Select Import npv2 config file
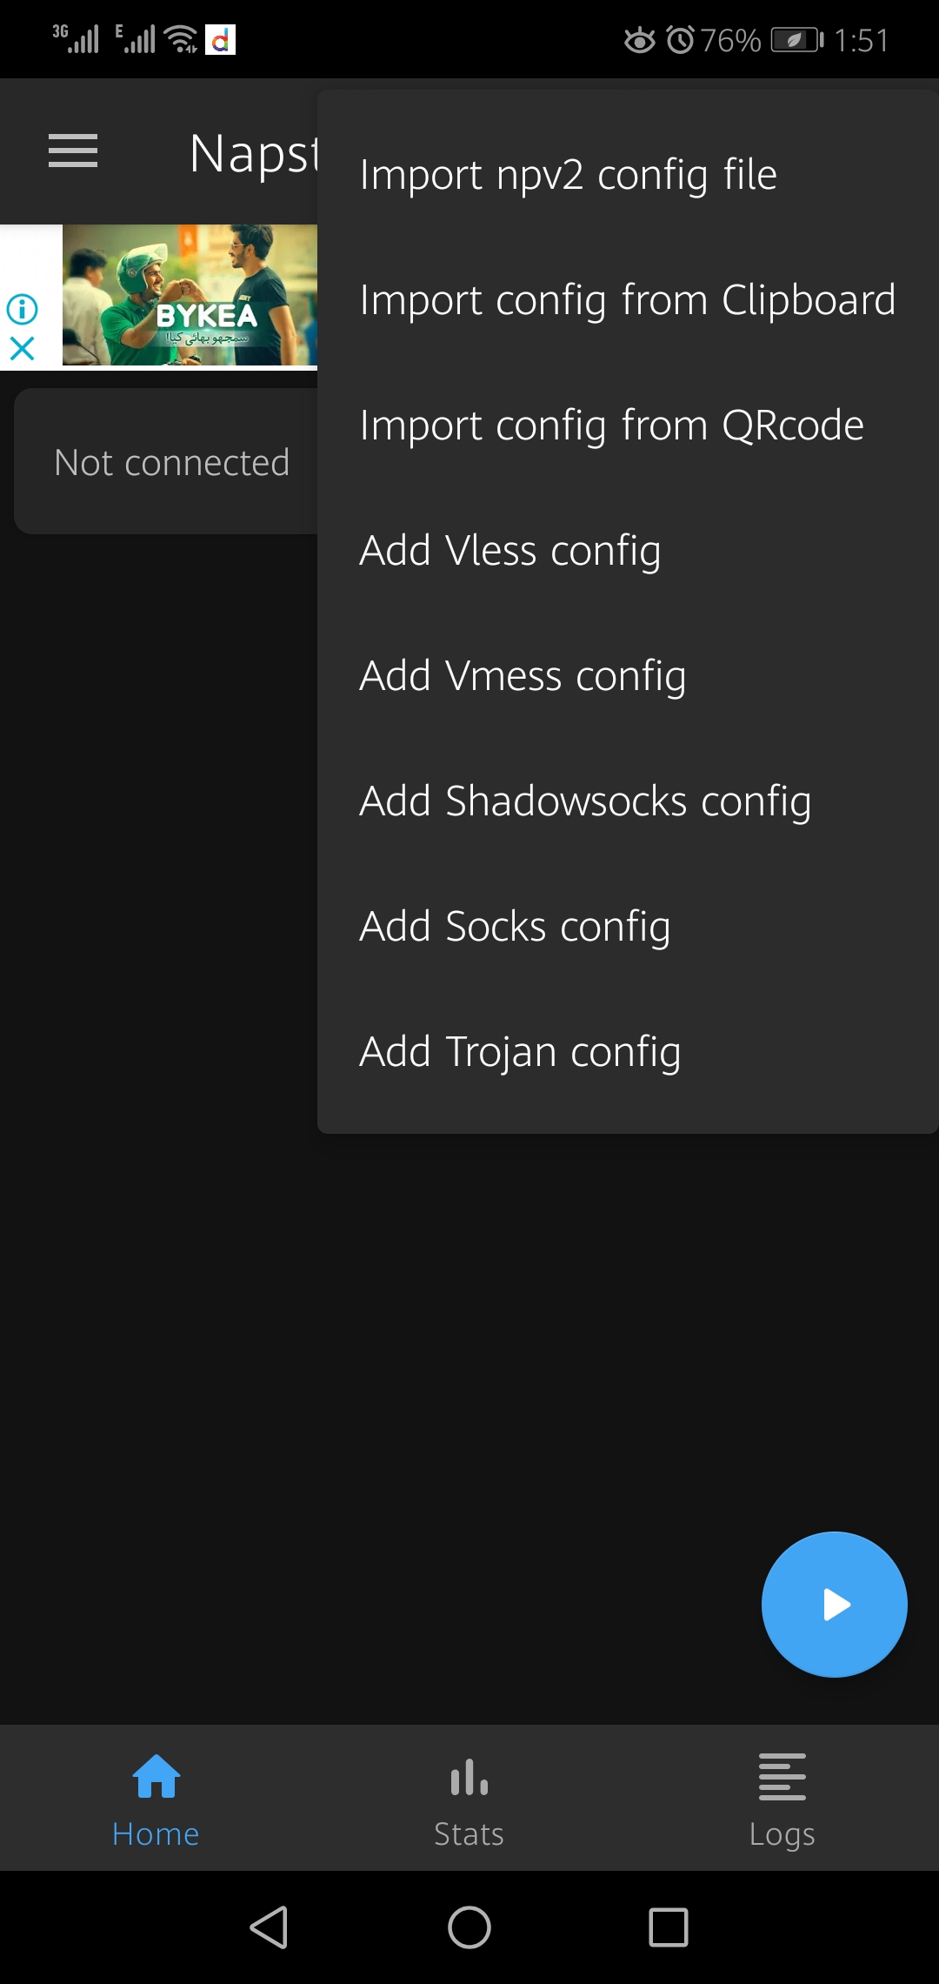 pyautogui.click(x=569, y=175)
